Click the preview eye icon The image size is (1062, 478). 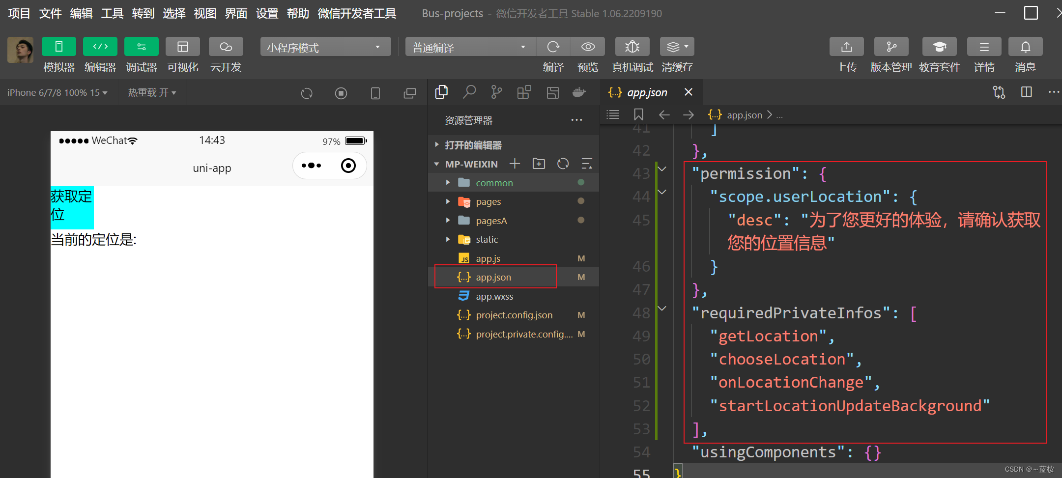click(x=588, y=47)
